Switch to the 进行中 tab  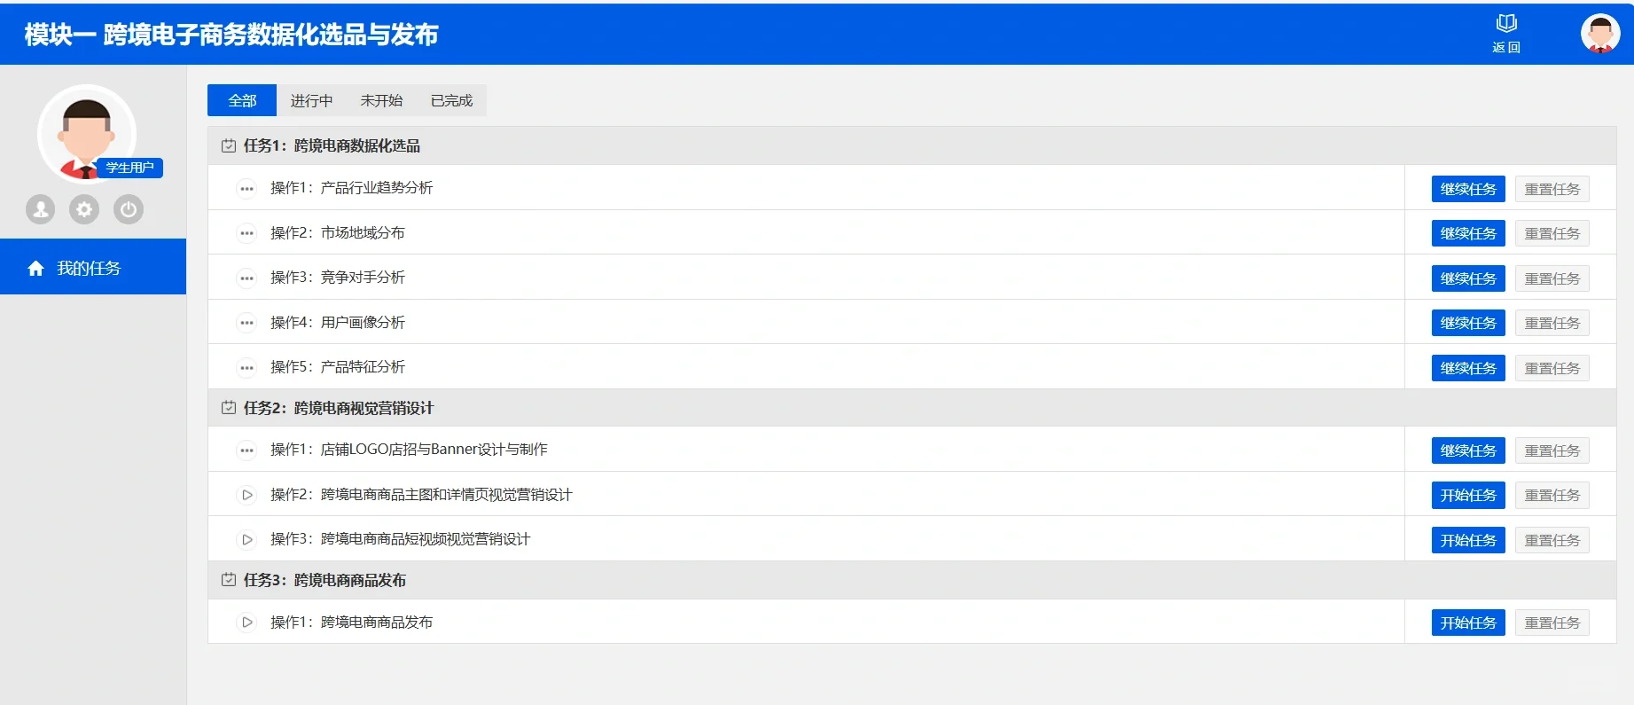coord(311,100)
